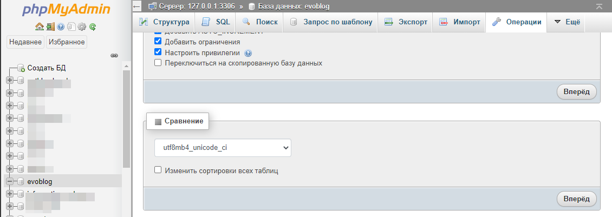Click Вперёд in the copy database section
This screenshot has height=217, width=612.
click(x=576, y=92)
